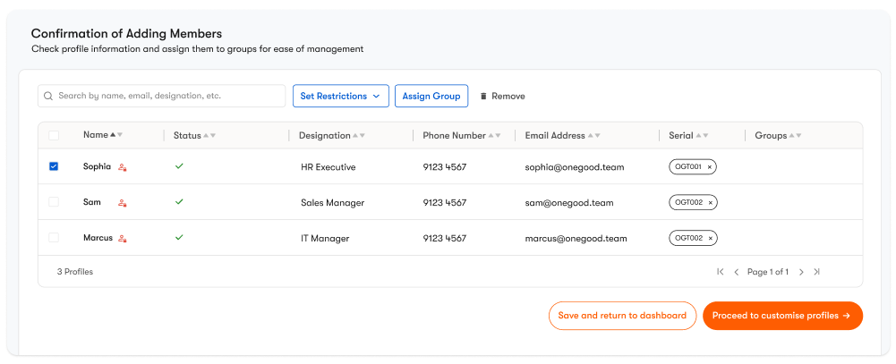This screenshot has height=364, width=896.
Task: Remove Marcus's OGT002 serial tag
Action: point(711,239)
